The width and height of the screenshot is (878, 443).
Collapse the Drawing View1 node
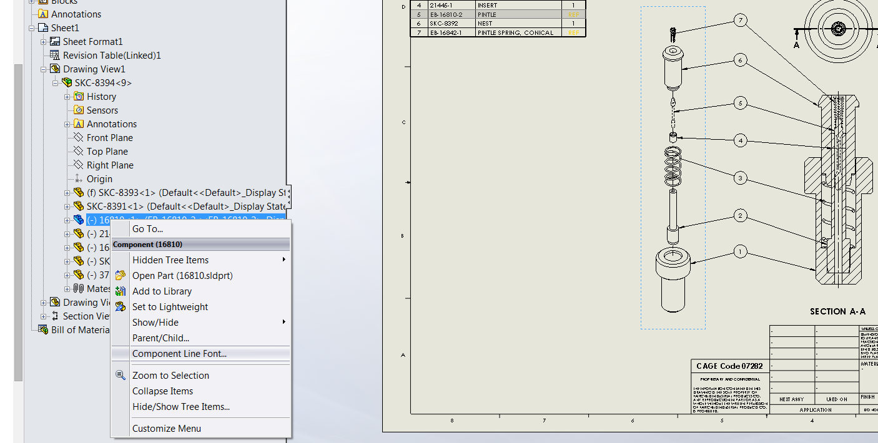pos(44,69)
